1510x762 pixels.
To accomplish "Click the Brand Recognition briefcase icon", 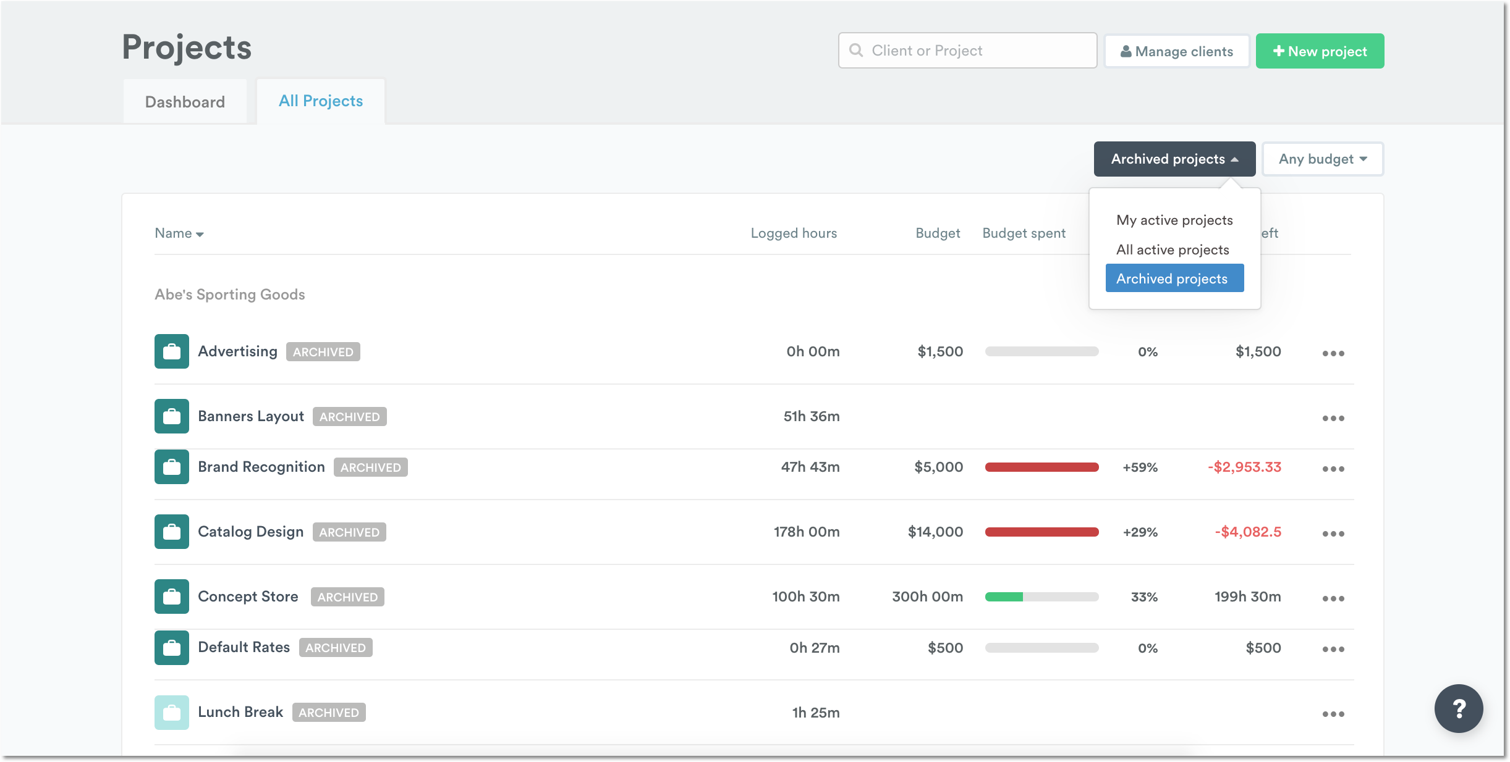I will 171,466.
